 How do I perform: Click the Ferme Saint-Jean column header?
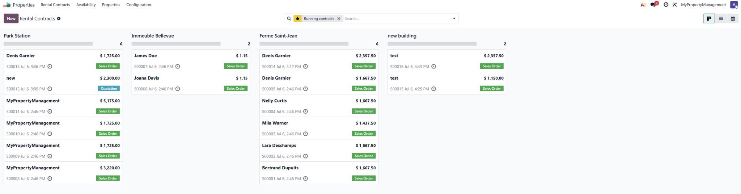(278, 36)
